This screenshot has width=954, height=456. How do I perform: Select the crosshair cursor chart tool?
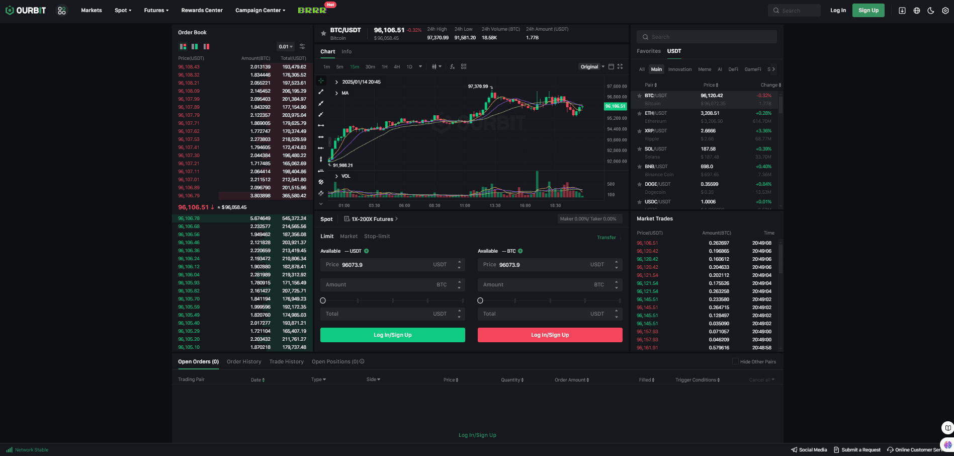tap(321, 81)
